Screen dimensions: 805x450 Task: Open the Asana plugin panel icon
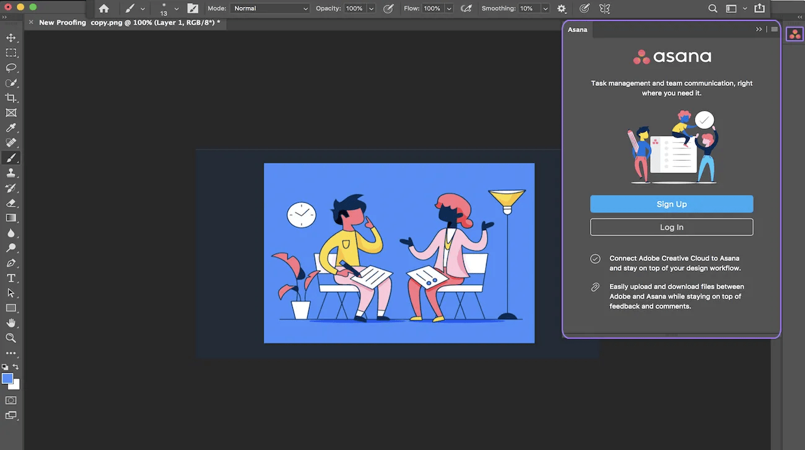point(794,35)
